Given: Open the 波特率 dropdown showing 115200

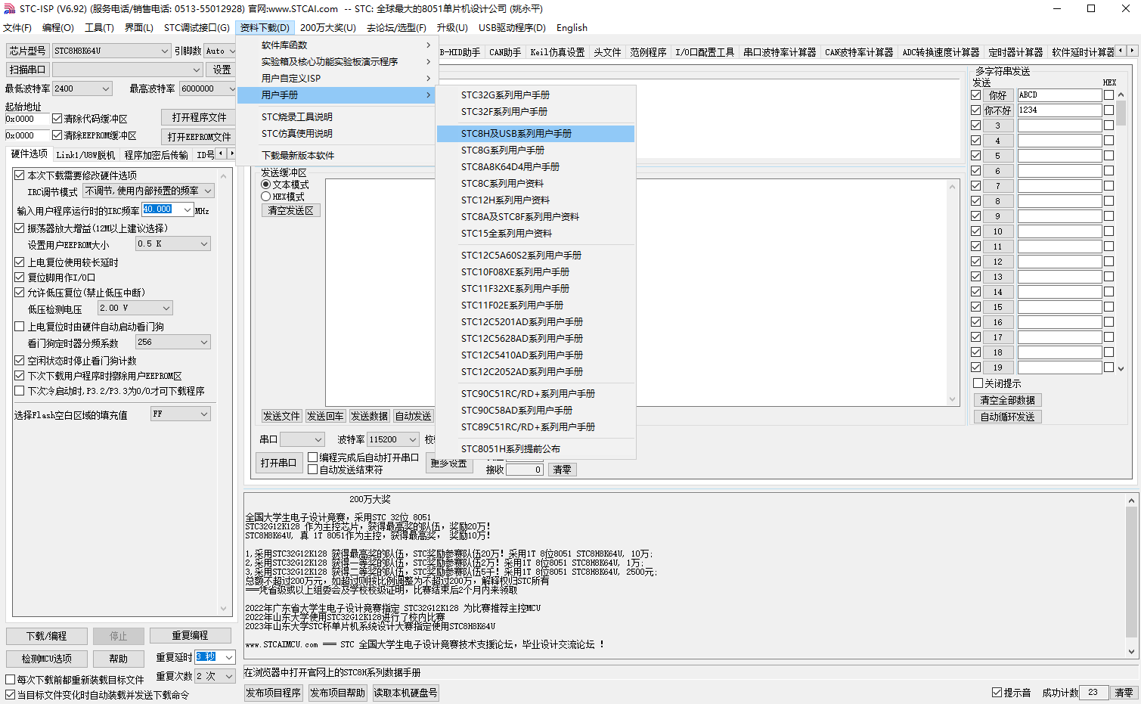Looking at the screenshot, I should [393, 439].
